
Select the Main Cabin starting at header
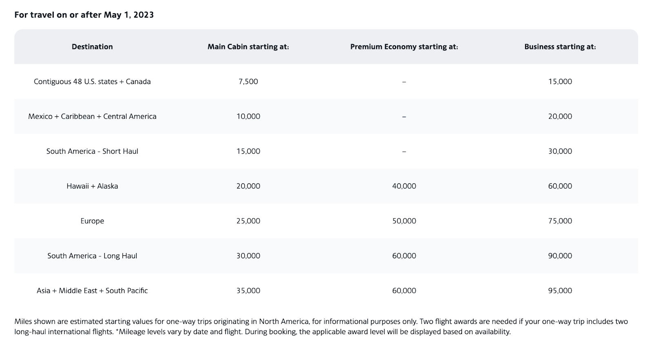(248, 47)
